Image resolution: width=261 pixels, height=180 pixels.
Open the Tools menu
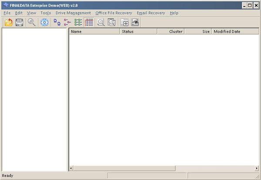(x=46, y=13)
